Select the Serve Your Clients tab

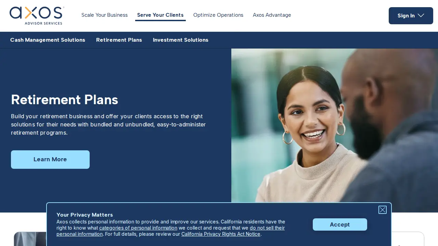[160, 15]
